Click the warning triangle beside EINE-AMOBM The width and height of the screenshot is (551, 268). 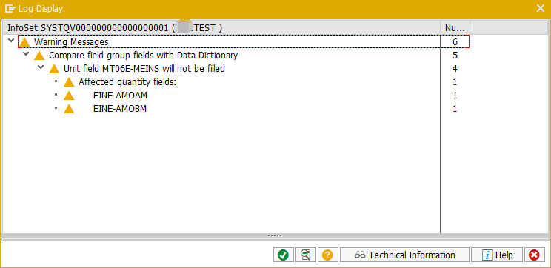69,109
